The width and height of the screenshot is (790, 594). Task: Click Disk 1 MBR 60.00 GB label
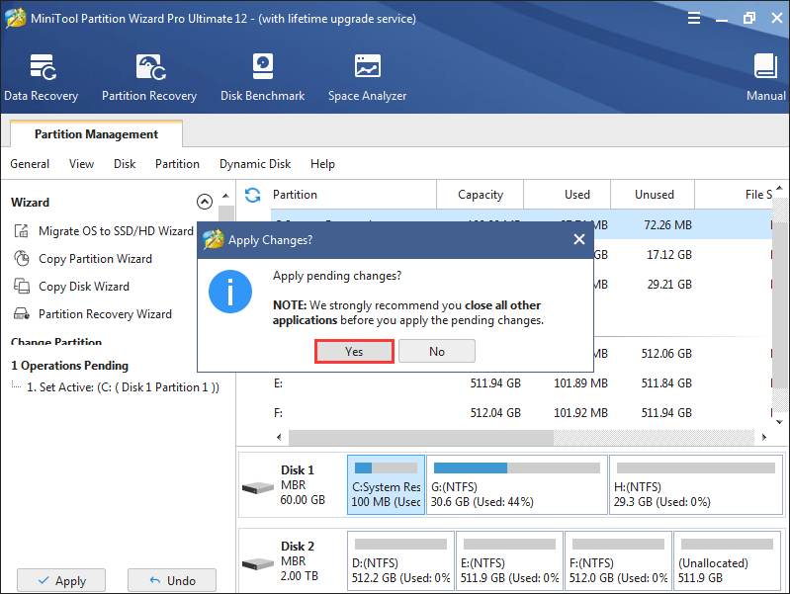[303, 484]
